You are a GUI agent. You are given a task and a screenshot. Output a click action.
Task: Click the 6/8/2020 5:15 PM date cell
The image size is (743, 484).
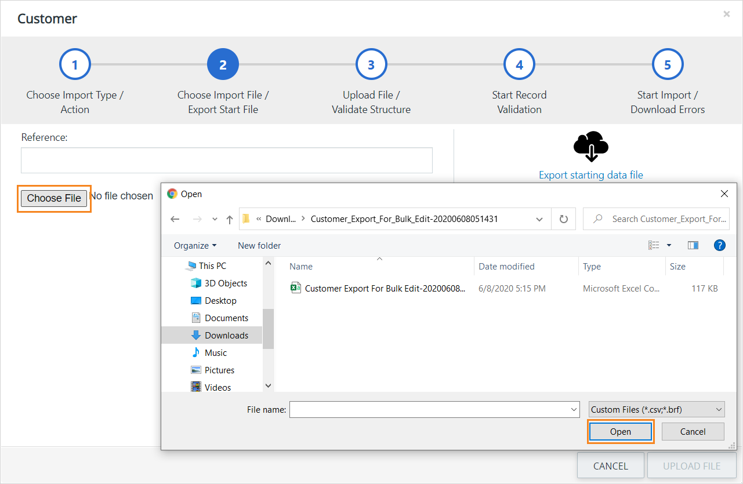click(x=512, y=288)
